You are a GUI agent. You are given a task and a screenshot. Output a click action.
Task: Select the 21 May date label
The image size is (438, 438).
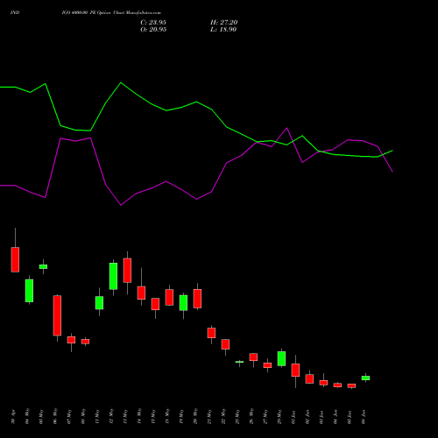click(209, 417)
